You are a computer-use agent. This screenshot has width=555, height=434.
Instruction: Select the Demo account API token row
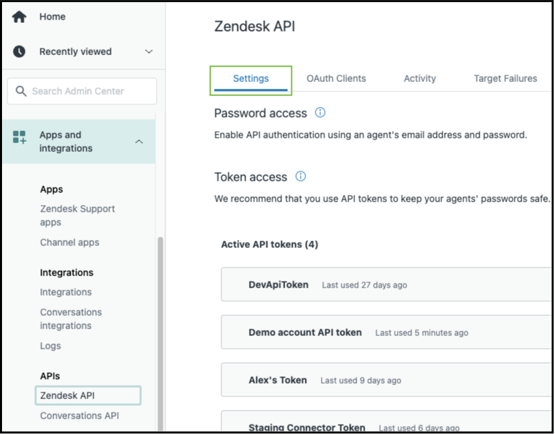pyautogui.click(x=386, y=332)
